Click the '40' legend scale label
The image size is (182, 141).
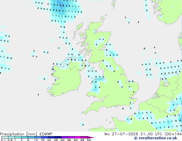click(75, 140)
